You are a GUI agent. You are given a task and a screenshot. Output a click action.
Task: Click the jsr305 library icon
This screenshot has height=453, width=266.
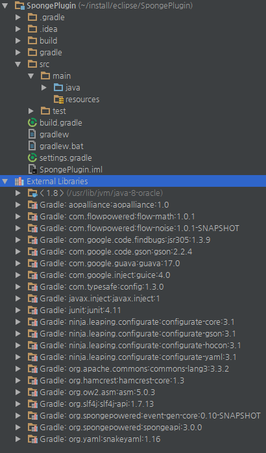(x=32, y=240)
